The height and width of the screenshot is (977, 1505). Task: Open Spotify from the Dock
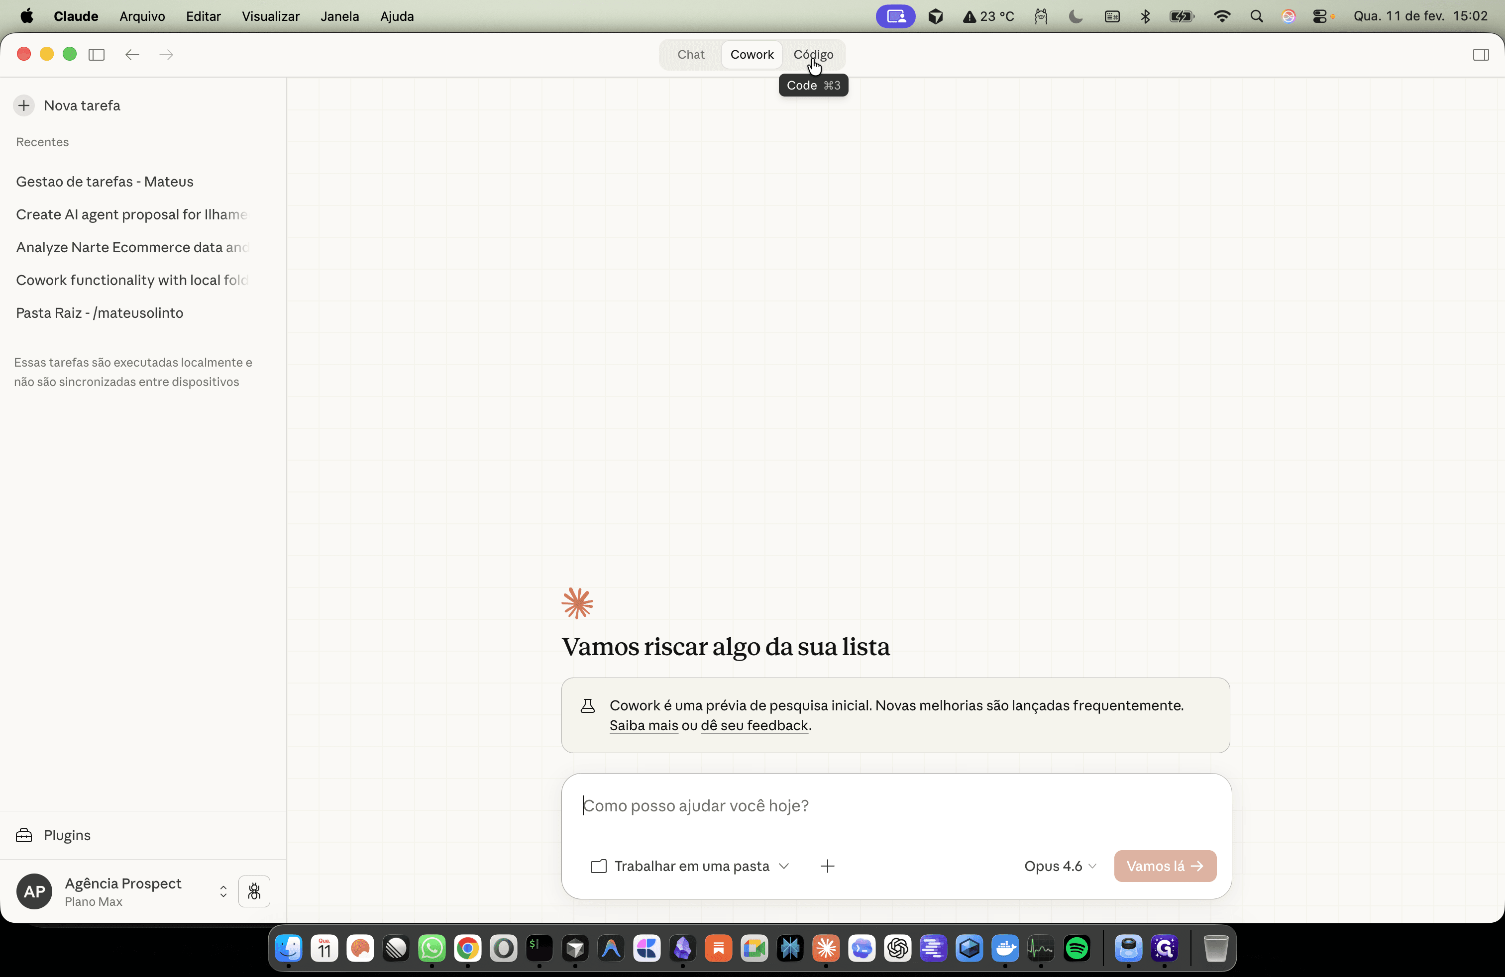(x=1077, y=948)
